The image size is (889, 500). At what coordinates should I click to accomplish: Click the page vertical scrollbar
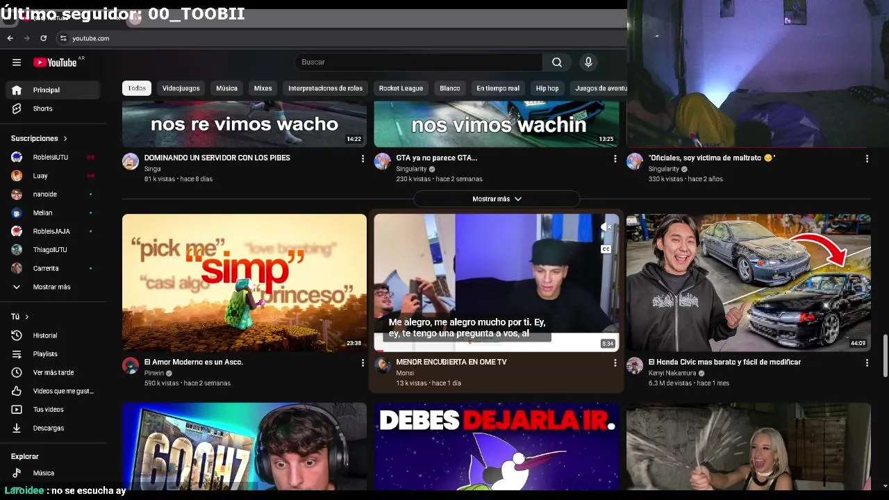coord(885,356)
